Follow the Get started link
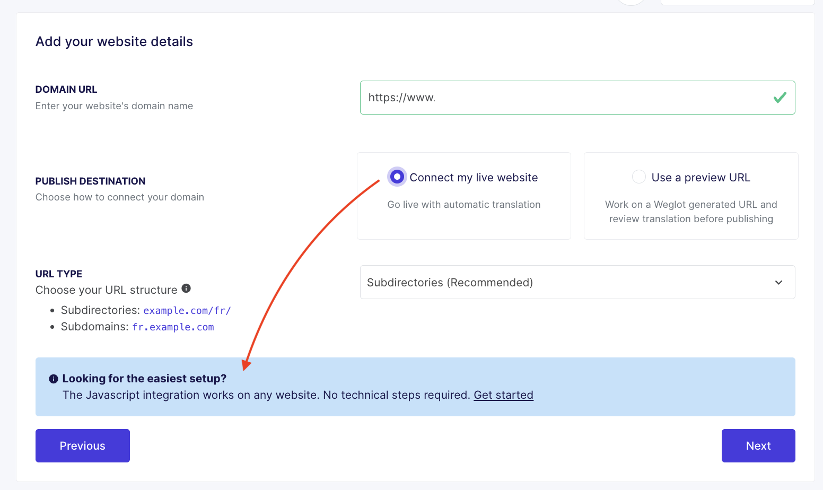The height and width of the screenshot is (490, 823). pos(503,395)
